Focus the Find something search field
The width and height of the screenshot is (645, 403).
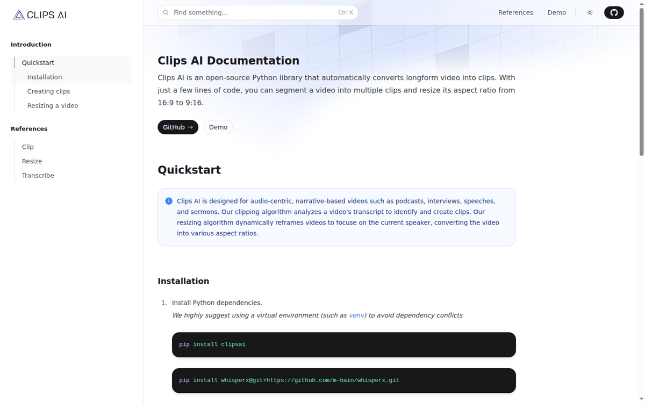coord(258,12)
